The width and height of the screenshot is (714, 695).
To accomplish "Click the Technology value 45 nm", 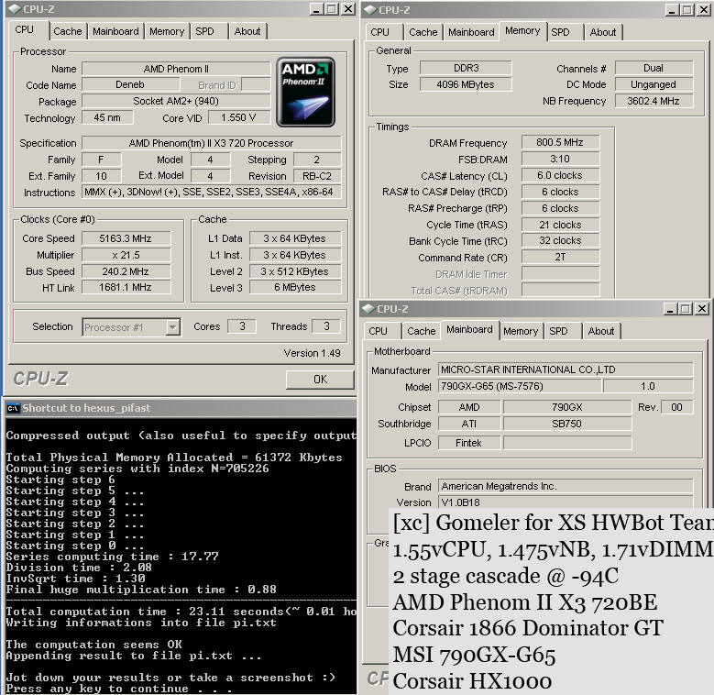I will [x=107, y=117].
